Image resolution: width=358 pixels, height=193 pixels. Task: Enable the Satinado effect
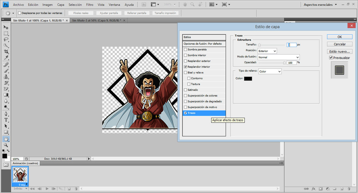click(x=185, y=90)
